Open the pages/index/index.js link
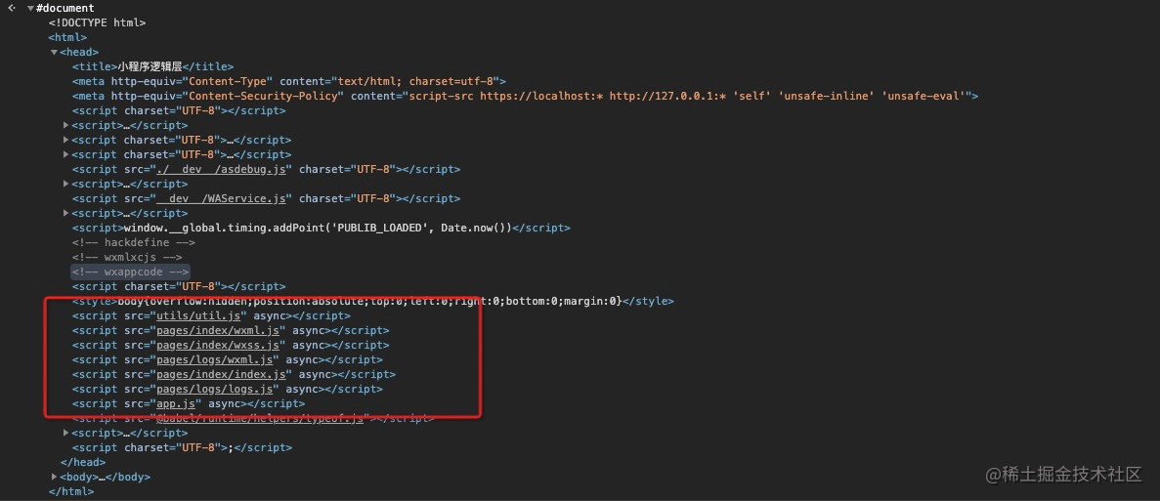 (x=222, y=374)
